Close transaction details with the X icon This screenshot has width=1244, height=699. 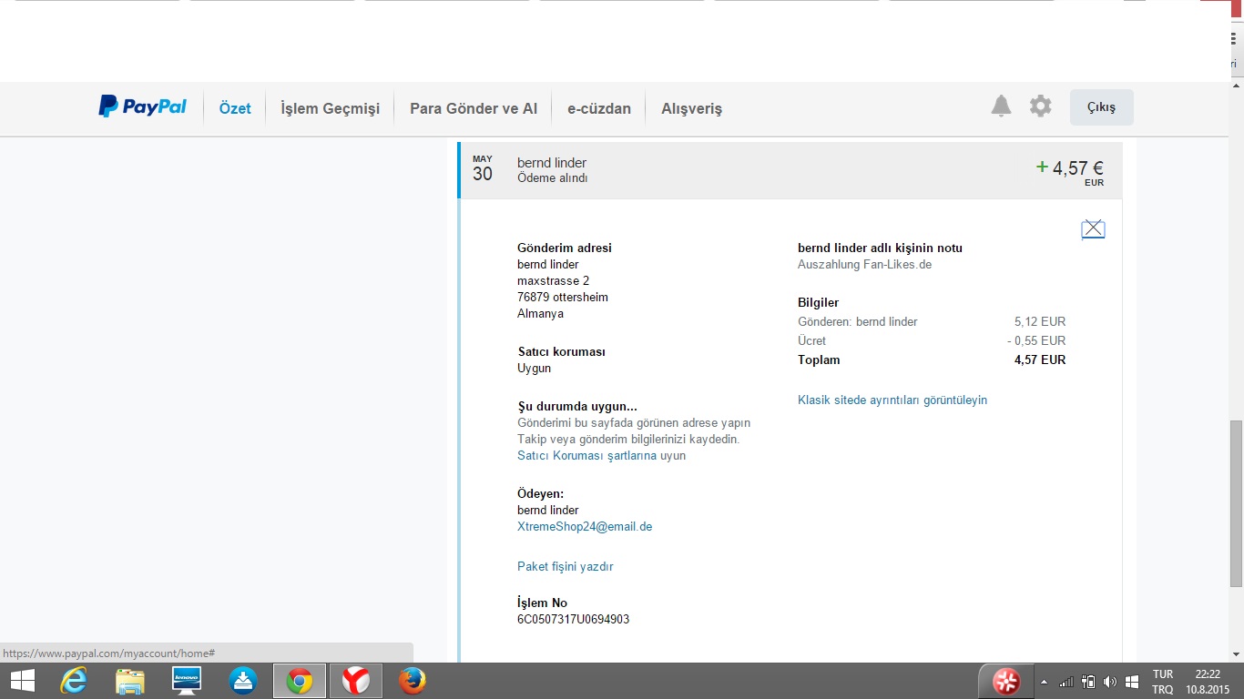pyautogui.click(x=1093, y=229)
